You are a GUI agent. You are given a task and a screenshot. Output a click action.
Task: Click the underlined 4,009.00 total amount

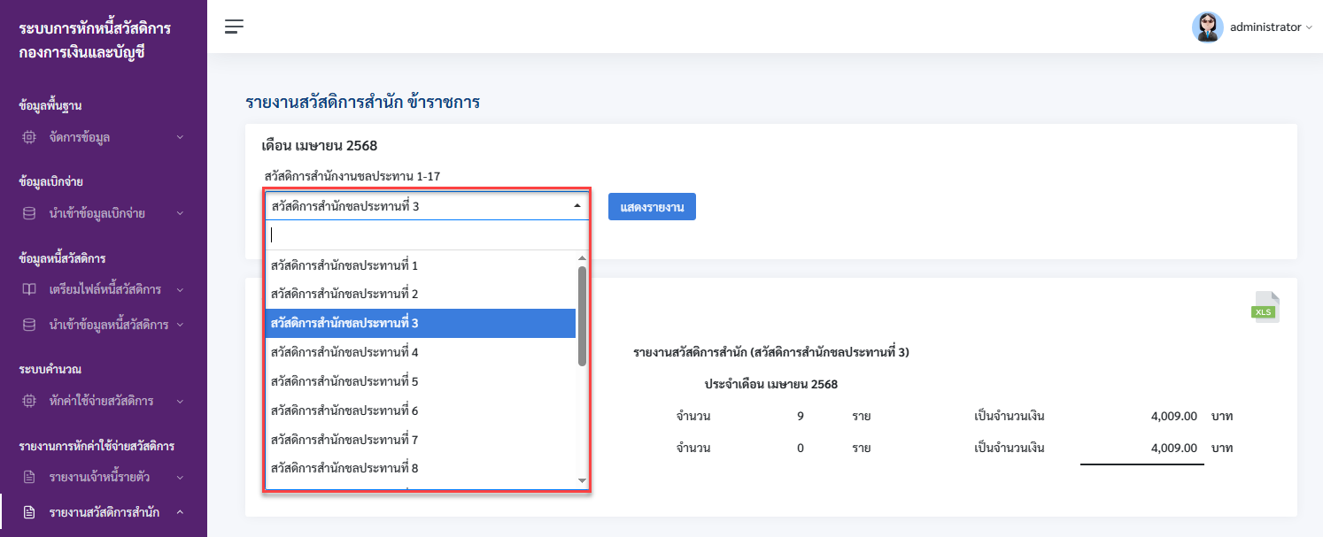click(x=1173, y=448)
